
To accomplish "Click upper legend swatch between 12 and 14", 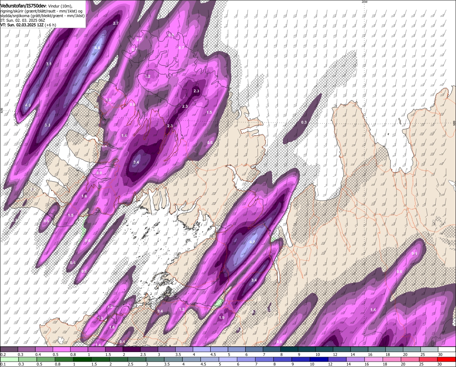I will coord(342,349).
